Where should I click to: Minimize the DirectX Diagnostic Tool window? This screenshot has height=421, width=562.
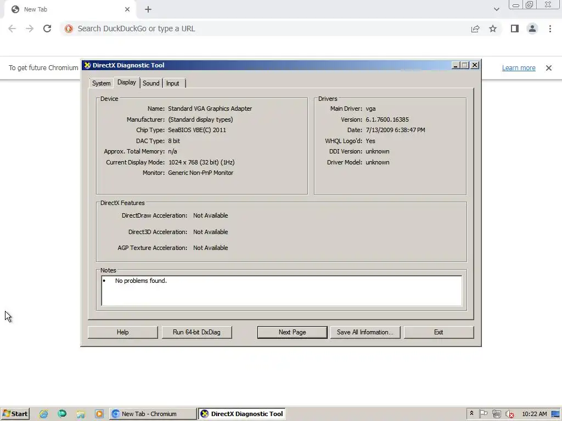[455, 65]
